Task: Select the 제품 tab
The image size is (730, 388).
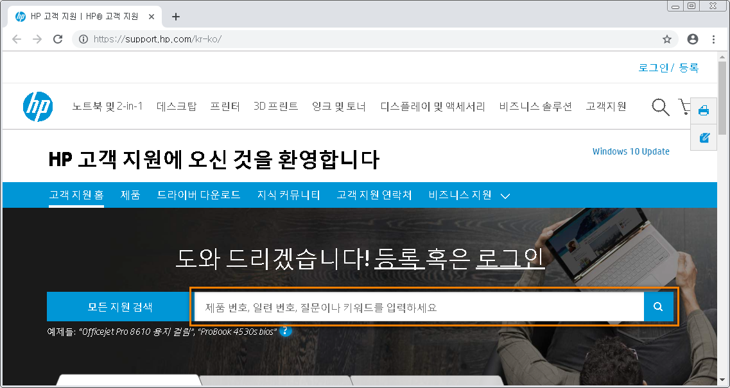Action: (130, 195)
